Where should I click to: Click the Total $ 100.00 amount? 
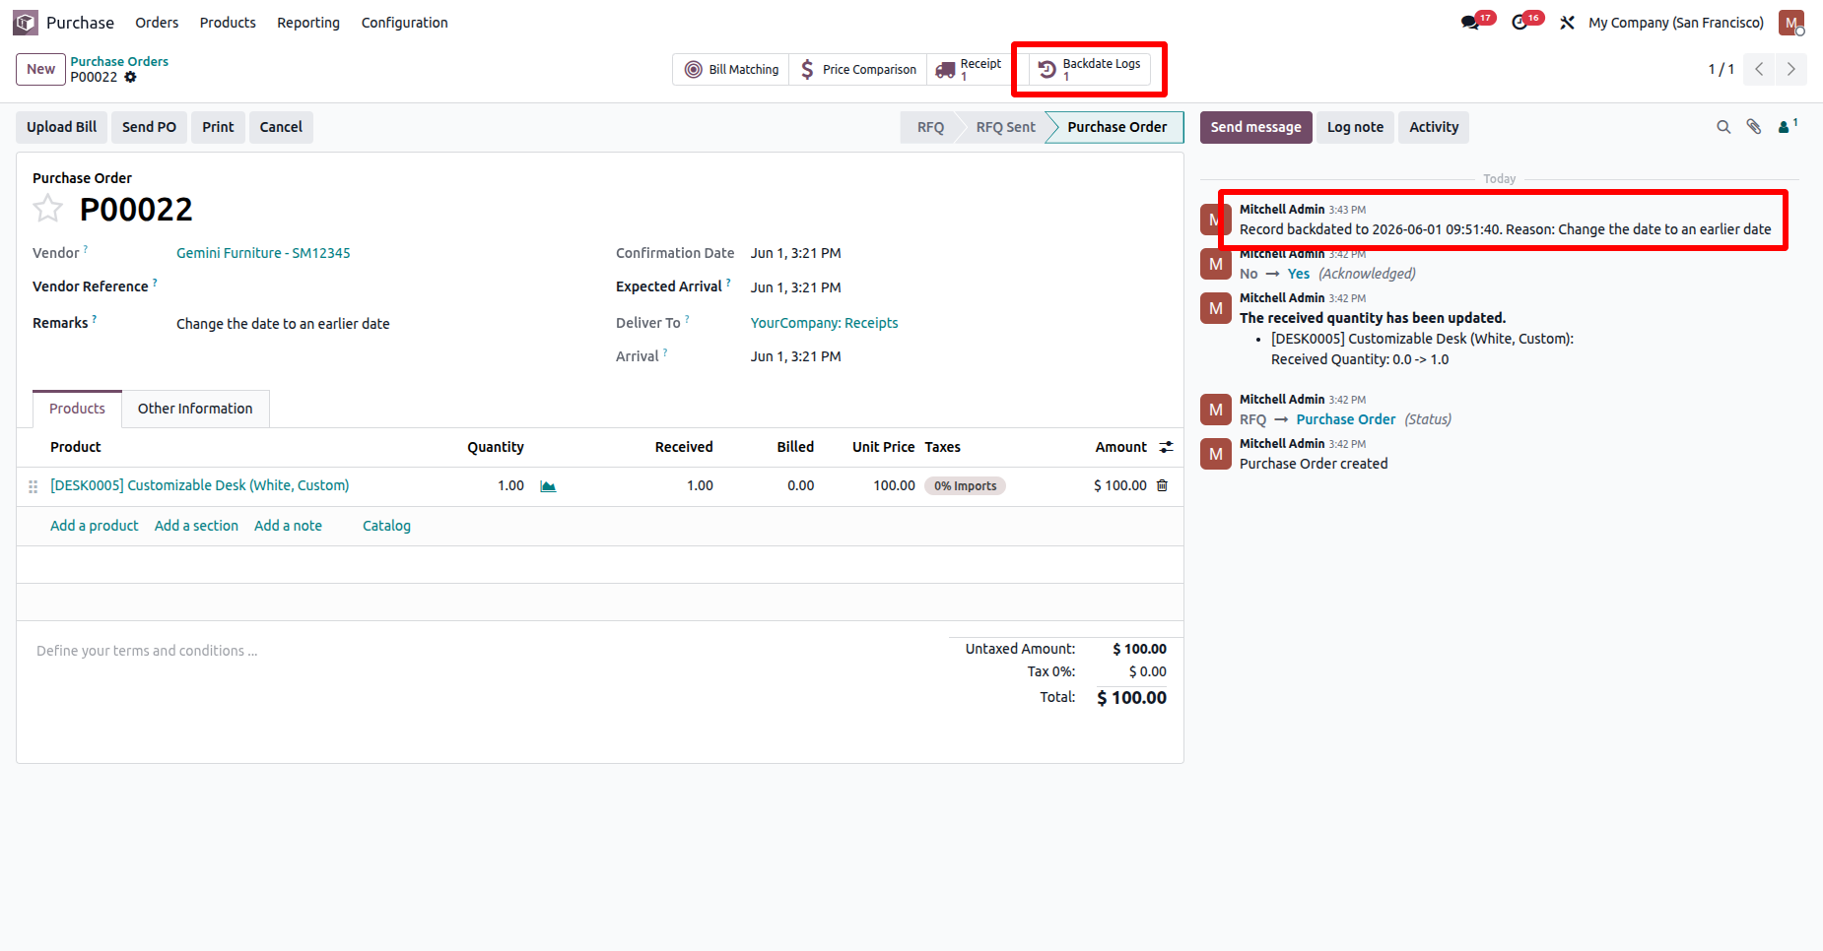(1131, 698)
